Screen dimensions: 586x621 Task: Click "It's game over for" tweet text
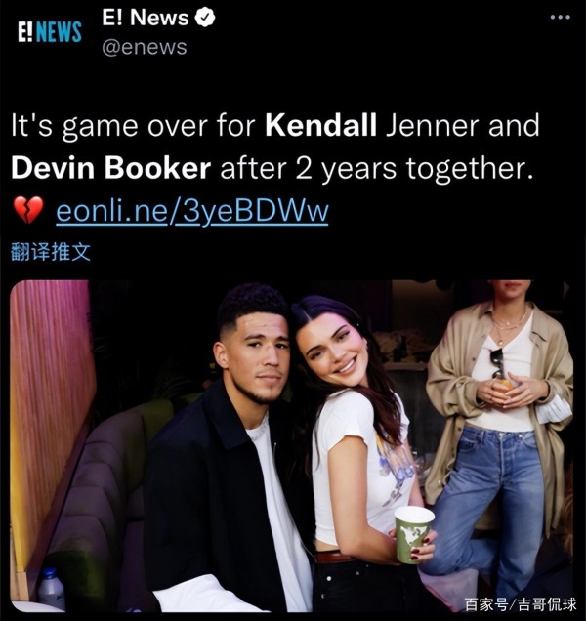point(133,127)
